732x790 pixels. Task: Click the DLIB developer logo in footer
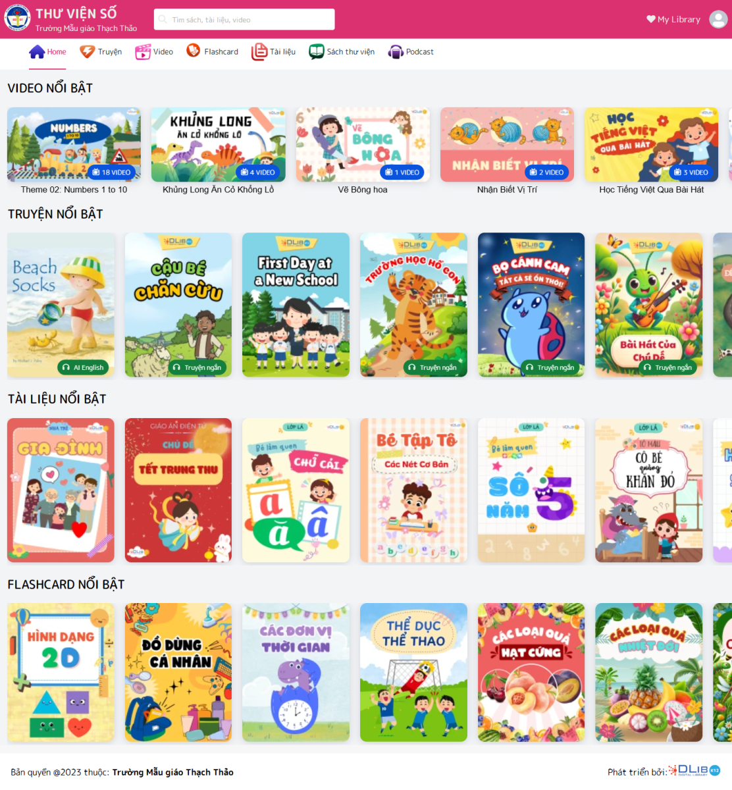tap(694, 770)
